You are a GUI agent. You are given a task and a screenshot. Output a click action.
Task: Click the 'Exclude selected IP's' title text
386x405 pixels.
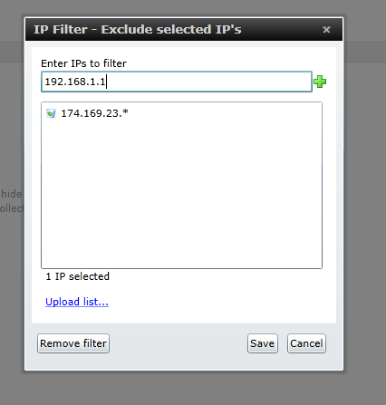[x=171, y=29]
